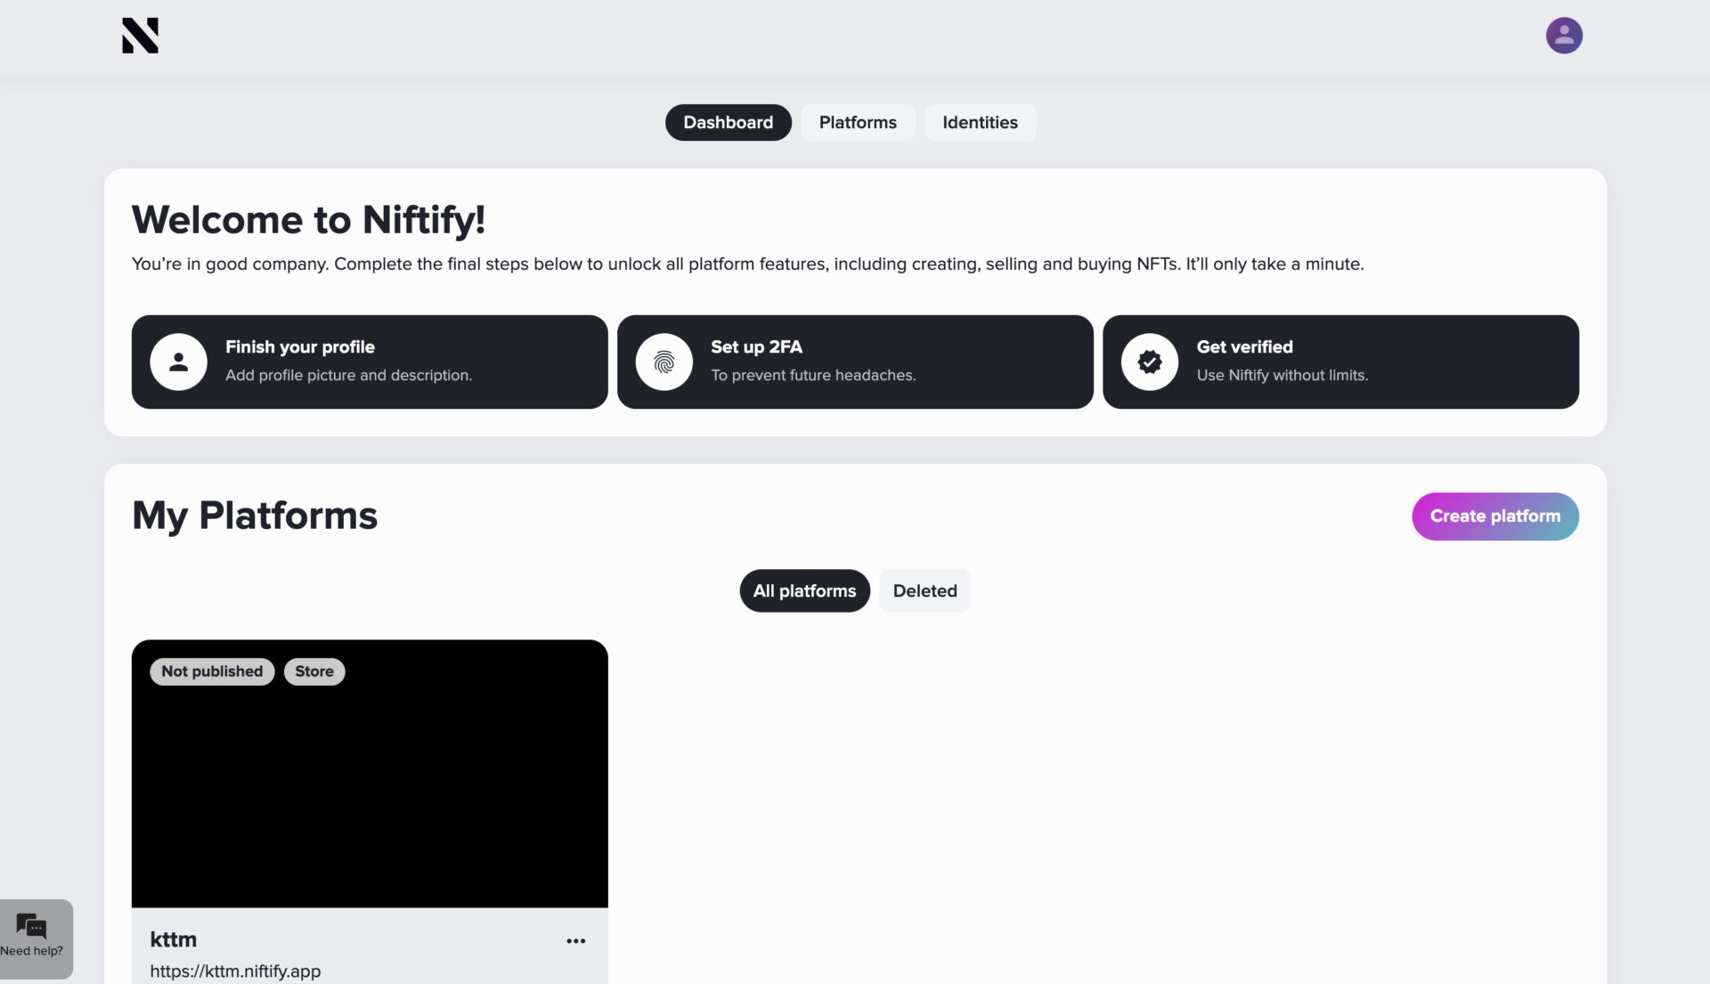Select the All platforms filter
Screen dimensions: 1710x984
(x=804, y=590)
